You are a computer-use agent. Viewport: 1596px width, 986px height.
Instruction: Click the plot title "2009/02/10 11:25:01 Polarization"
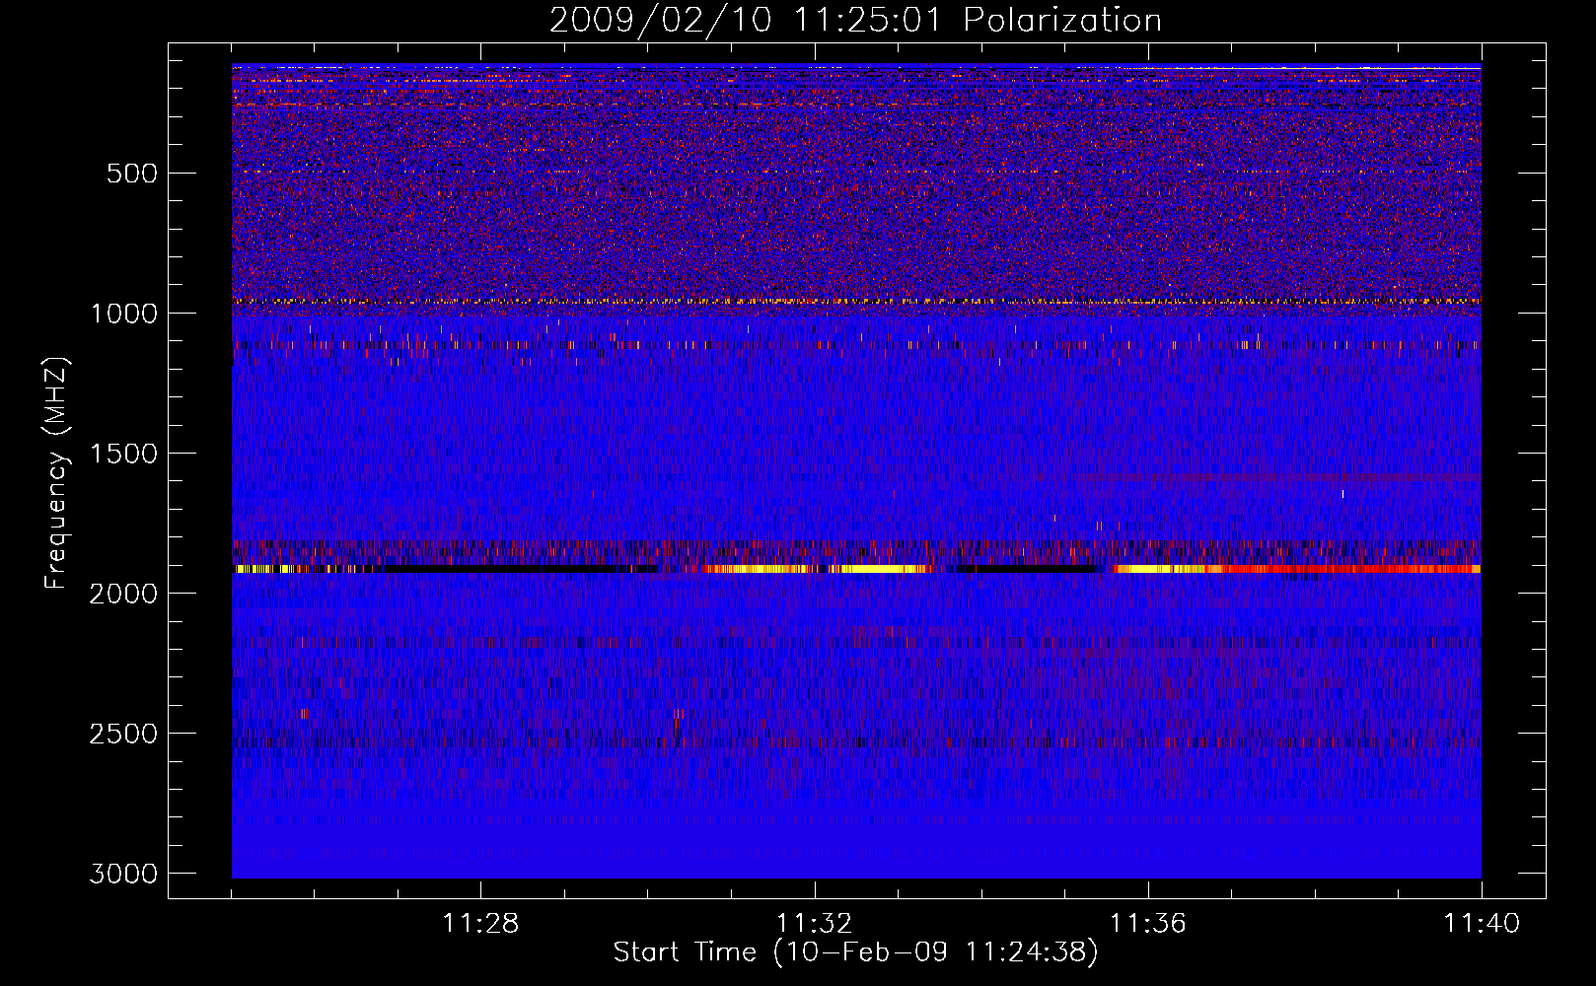click(x=855, y=20)
